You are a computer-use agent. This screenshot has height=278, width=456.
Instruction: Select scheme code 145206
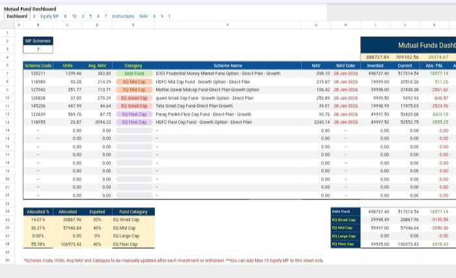[x=38, y=106]
